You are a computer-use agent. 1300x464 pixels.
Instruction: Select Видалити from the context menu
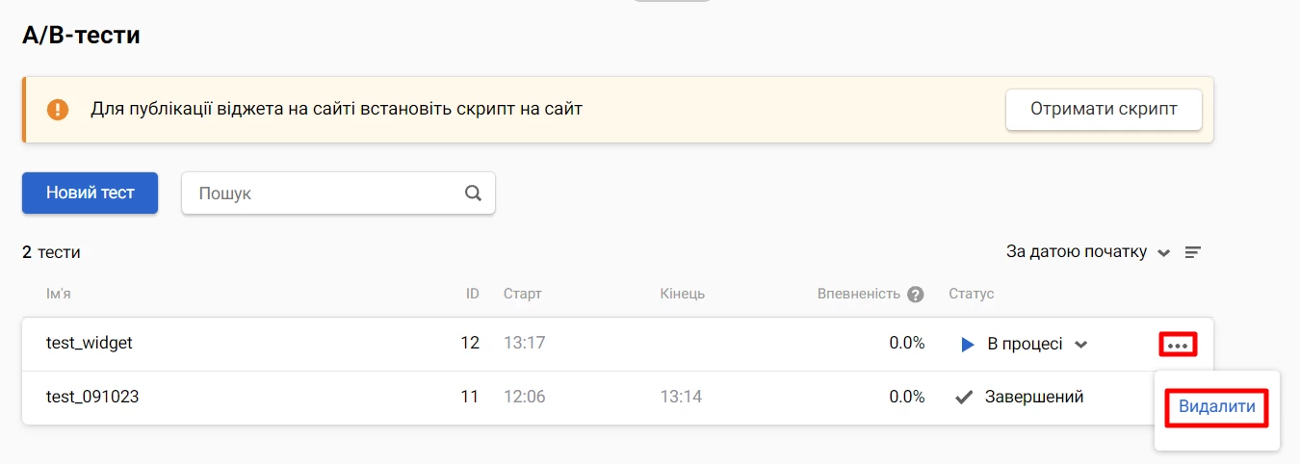click(x=1217, y=407)
